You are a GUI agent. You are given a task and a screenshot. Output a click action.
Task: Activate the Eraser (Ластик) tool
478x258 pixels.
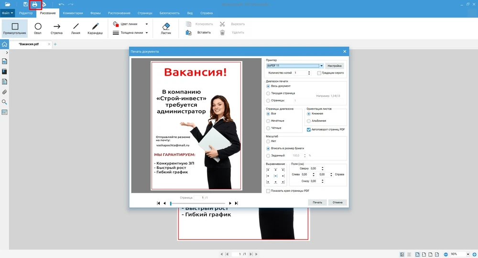166,29
